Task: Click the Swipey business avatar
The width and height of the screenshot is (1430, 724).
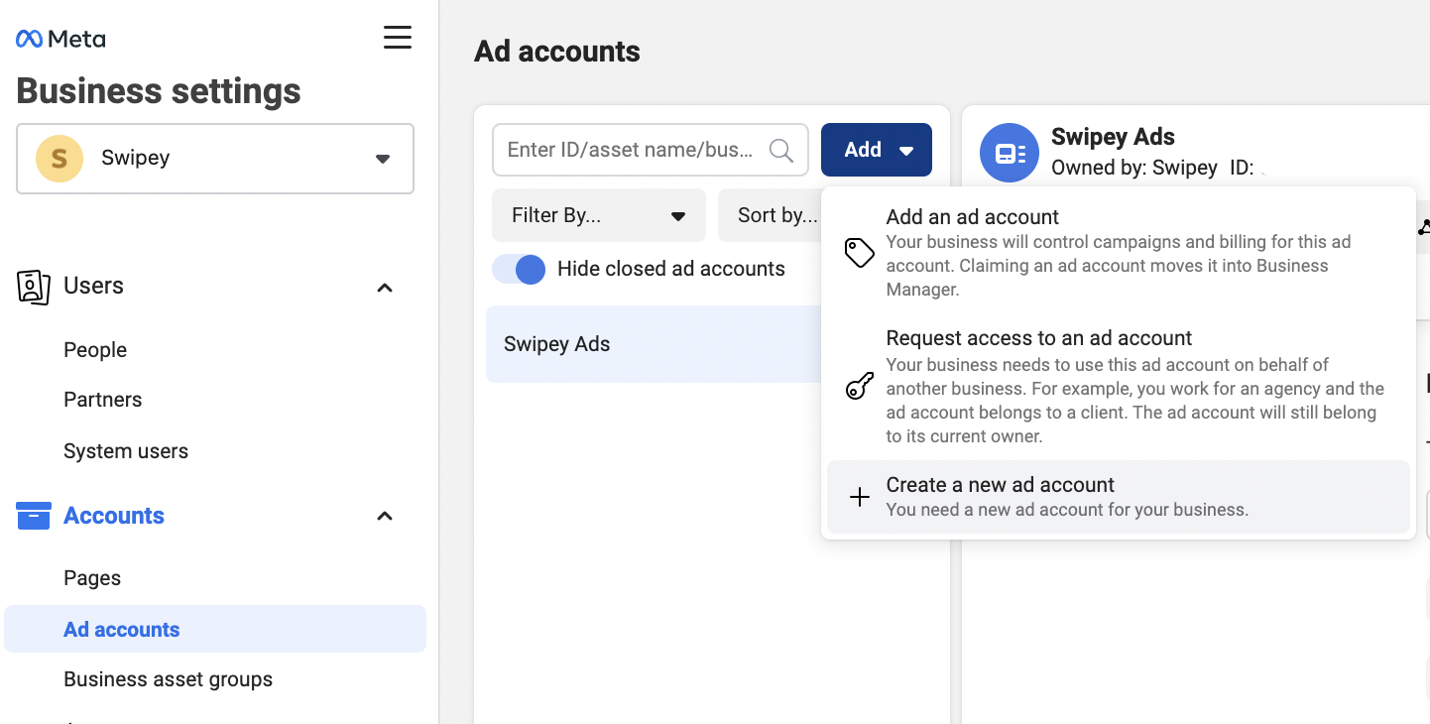Action: (x=60, y=159)
